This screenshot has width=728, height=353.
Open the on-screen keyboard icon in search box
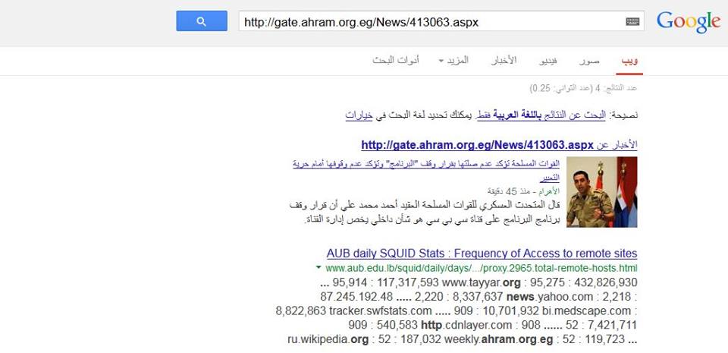point(632,22)
